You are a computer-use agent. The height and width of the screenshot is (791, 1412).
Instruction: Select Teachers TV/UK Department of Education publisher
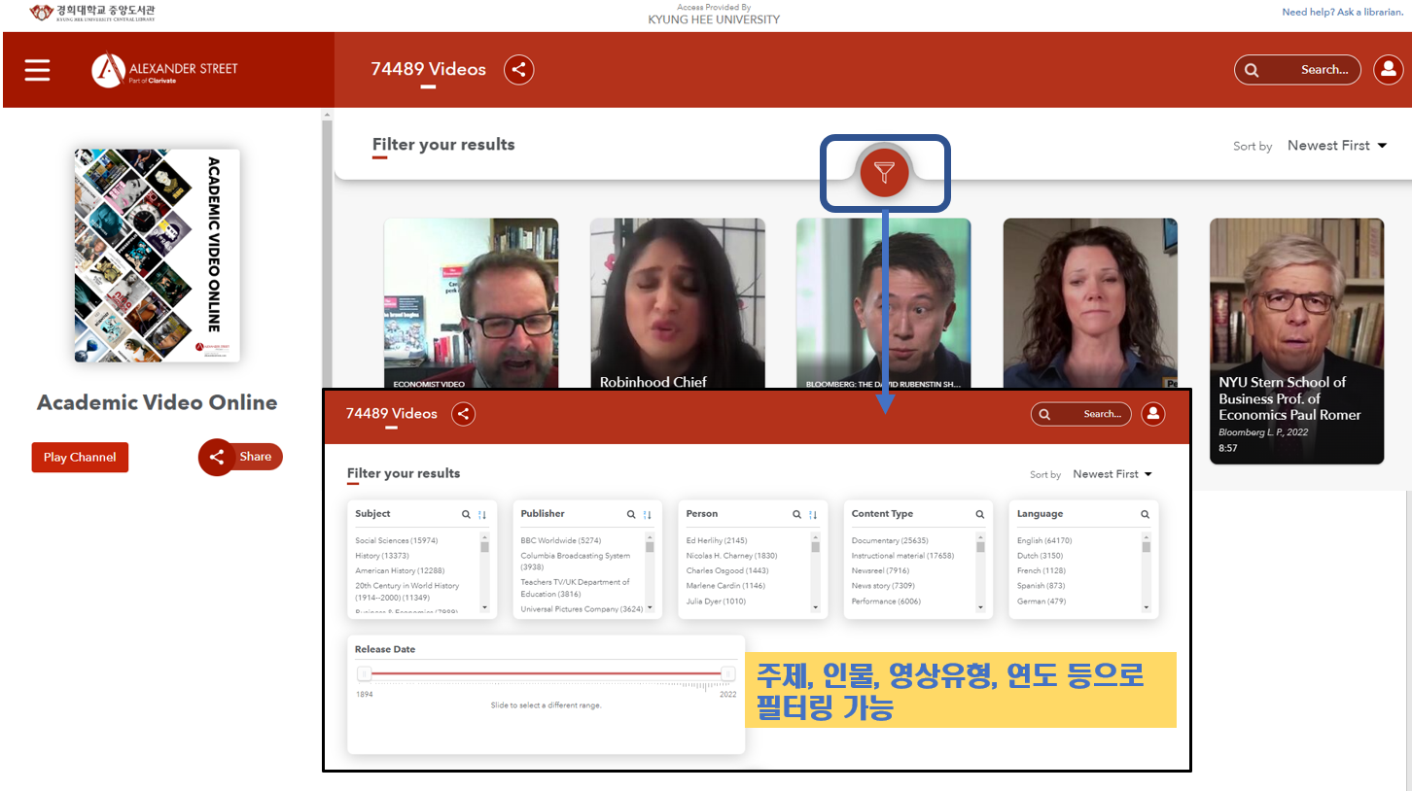(575, 588)
